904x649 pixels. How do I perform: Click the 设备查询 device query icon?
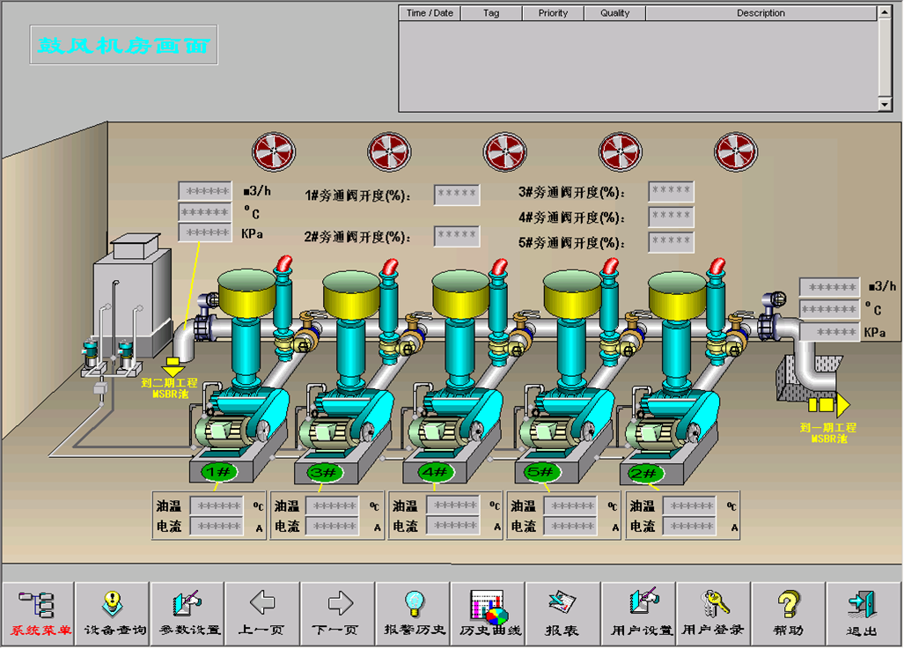point(112,614)
